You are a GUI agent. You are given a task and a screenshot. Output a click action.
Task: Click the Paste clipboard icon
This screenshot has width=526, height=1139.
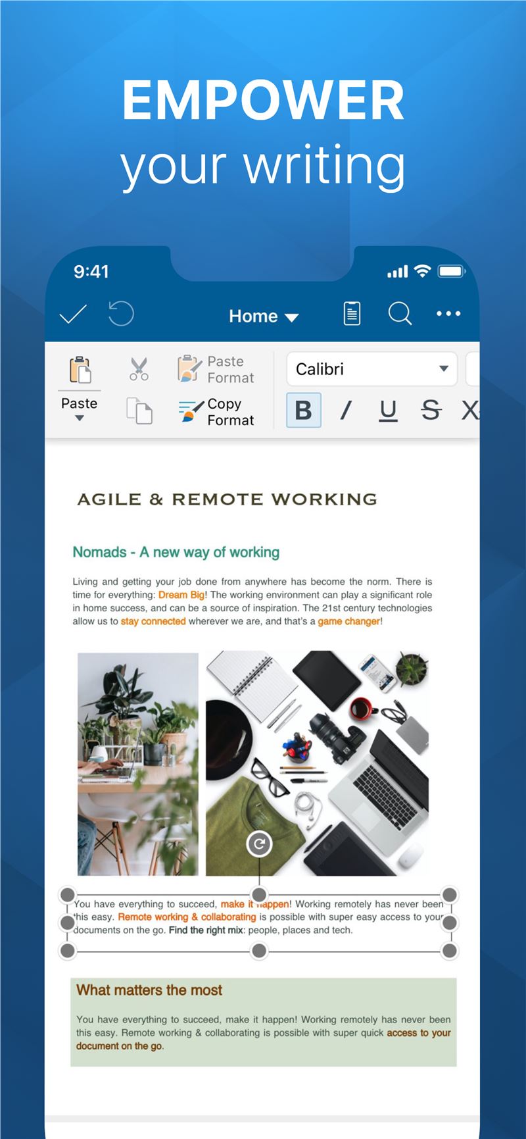tap(80, 369)
